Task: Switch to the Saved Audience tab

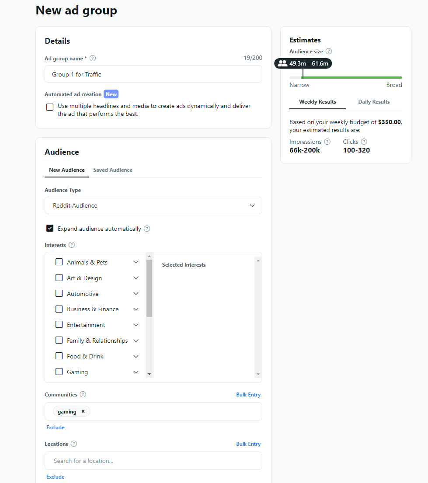Action: tap(112, 170)
